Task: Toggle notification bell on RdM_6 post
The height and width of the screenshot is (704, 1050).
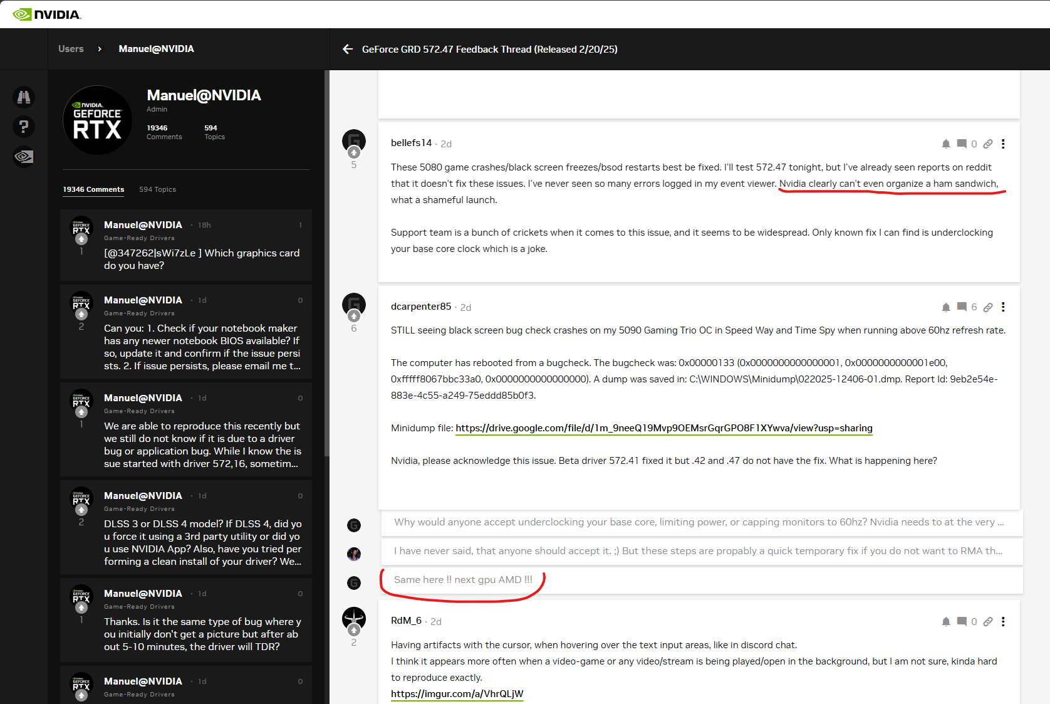Action: (946, 621)
